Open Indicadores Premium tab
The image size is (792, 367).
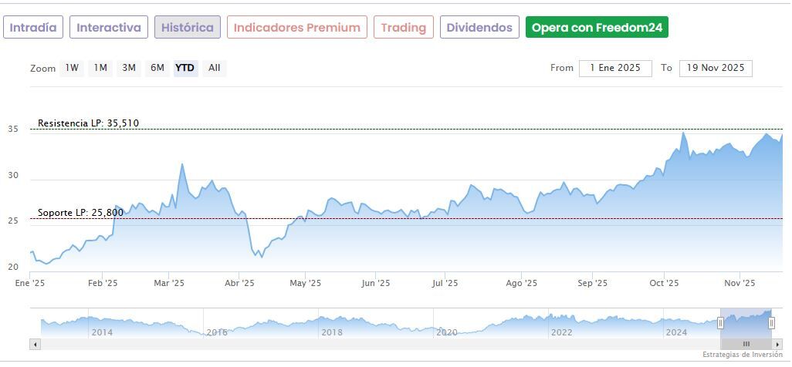(x=297, y=28)
